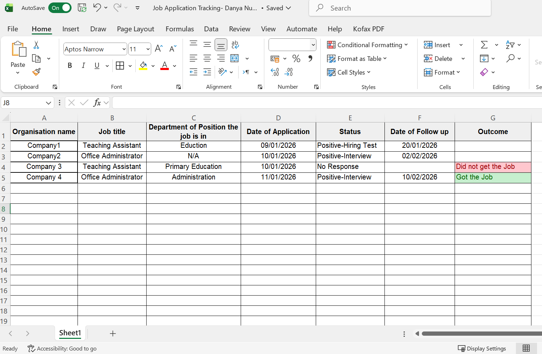The width and height of the screenshot is (542, 354).
Task: Select column D header
Action: pos(278,118)
